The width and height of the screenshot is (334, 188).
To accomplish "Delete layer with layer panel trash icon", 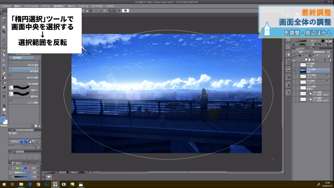I will point(331,60).
